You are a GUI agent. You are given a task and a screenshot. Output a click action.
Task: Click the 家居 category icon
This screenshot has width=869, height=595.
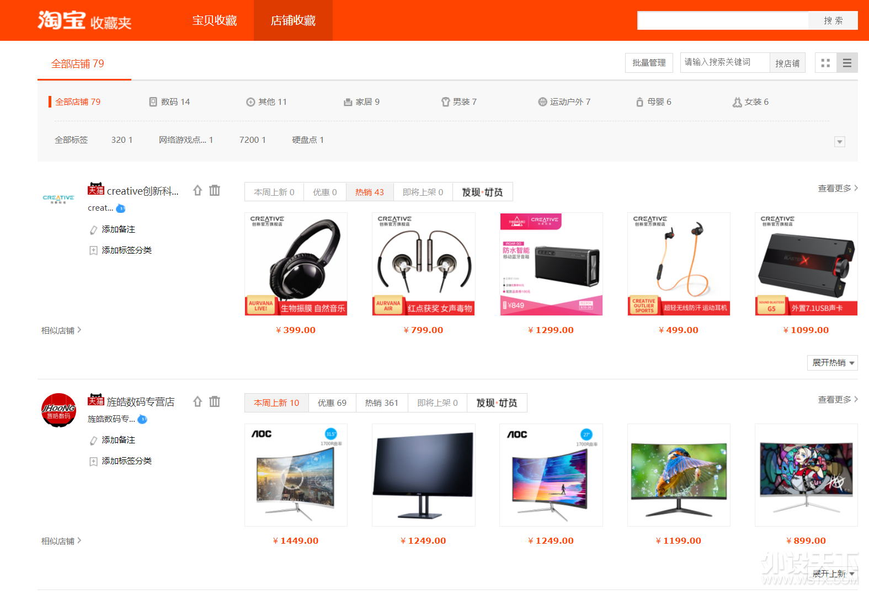point(348,102)
